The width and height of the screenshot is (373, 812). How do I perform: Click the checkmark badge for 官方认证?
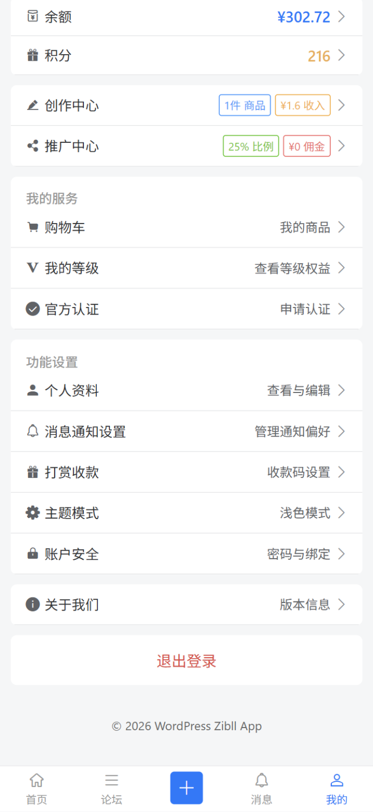32,309
